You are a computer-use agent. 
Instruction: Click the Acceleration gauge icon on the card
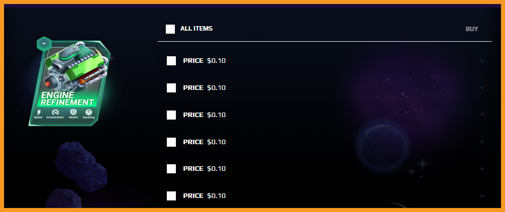55,112
